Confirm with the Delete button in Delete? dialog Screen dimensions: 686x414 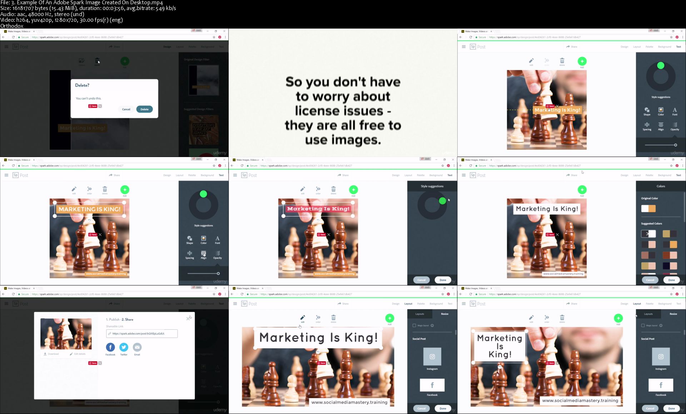[144, 109]
